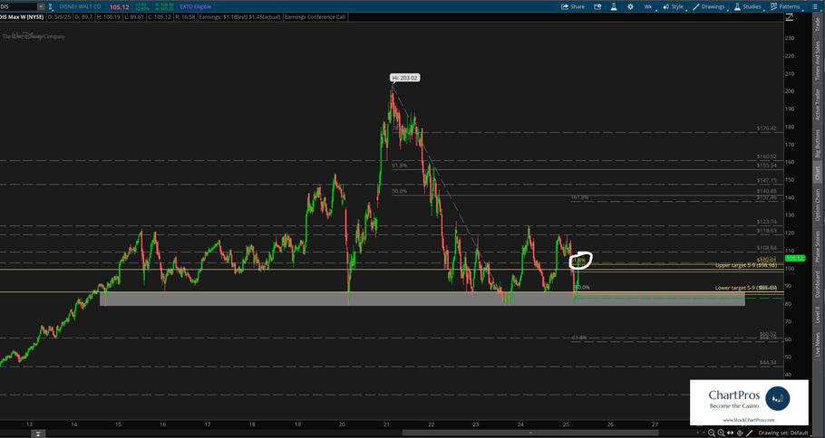The width and height of the screenshot is (825, 438).
Task: Click the 161.8% extension label
Action: [x=579, y=198]
